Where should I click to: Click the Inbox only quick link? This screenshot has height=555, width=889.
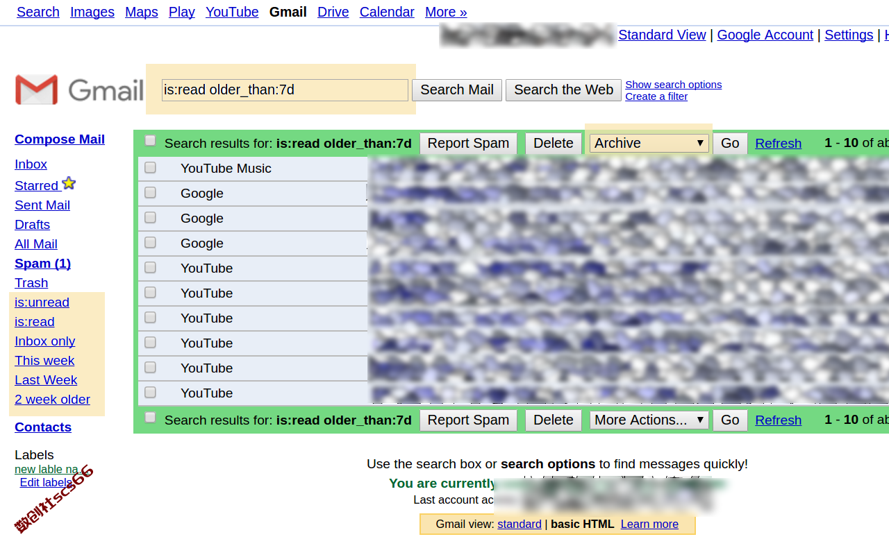click(x=45, y=341)
